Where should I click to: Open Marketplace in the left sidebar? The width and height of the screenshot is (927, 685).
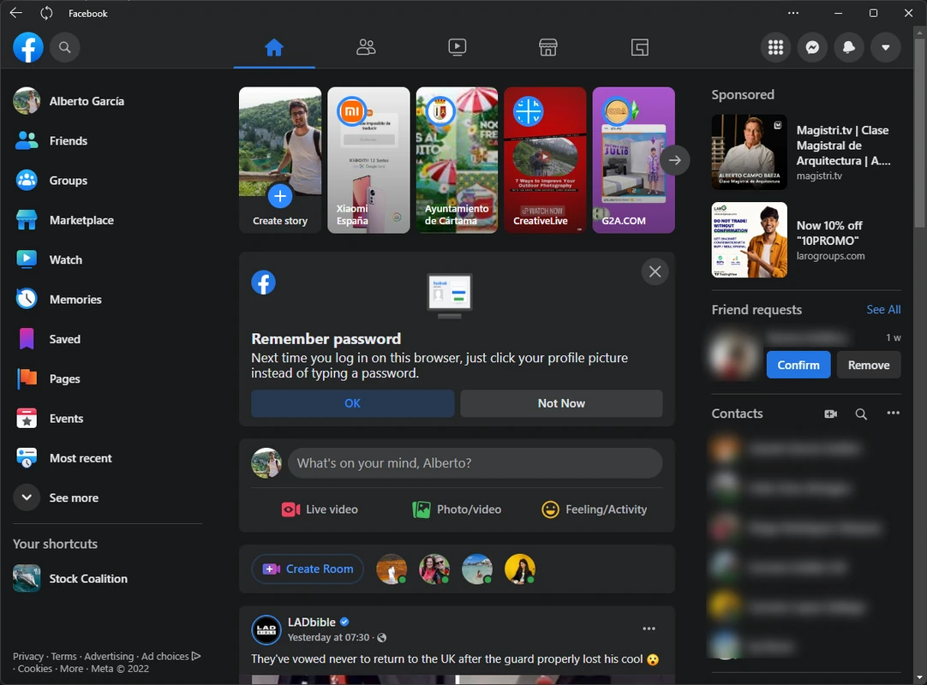[x=108, y=220]
